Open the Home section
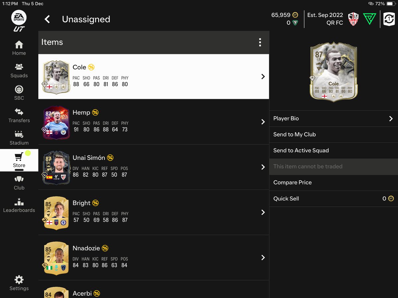Screen dimensions: 398x298 (19, 48)
